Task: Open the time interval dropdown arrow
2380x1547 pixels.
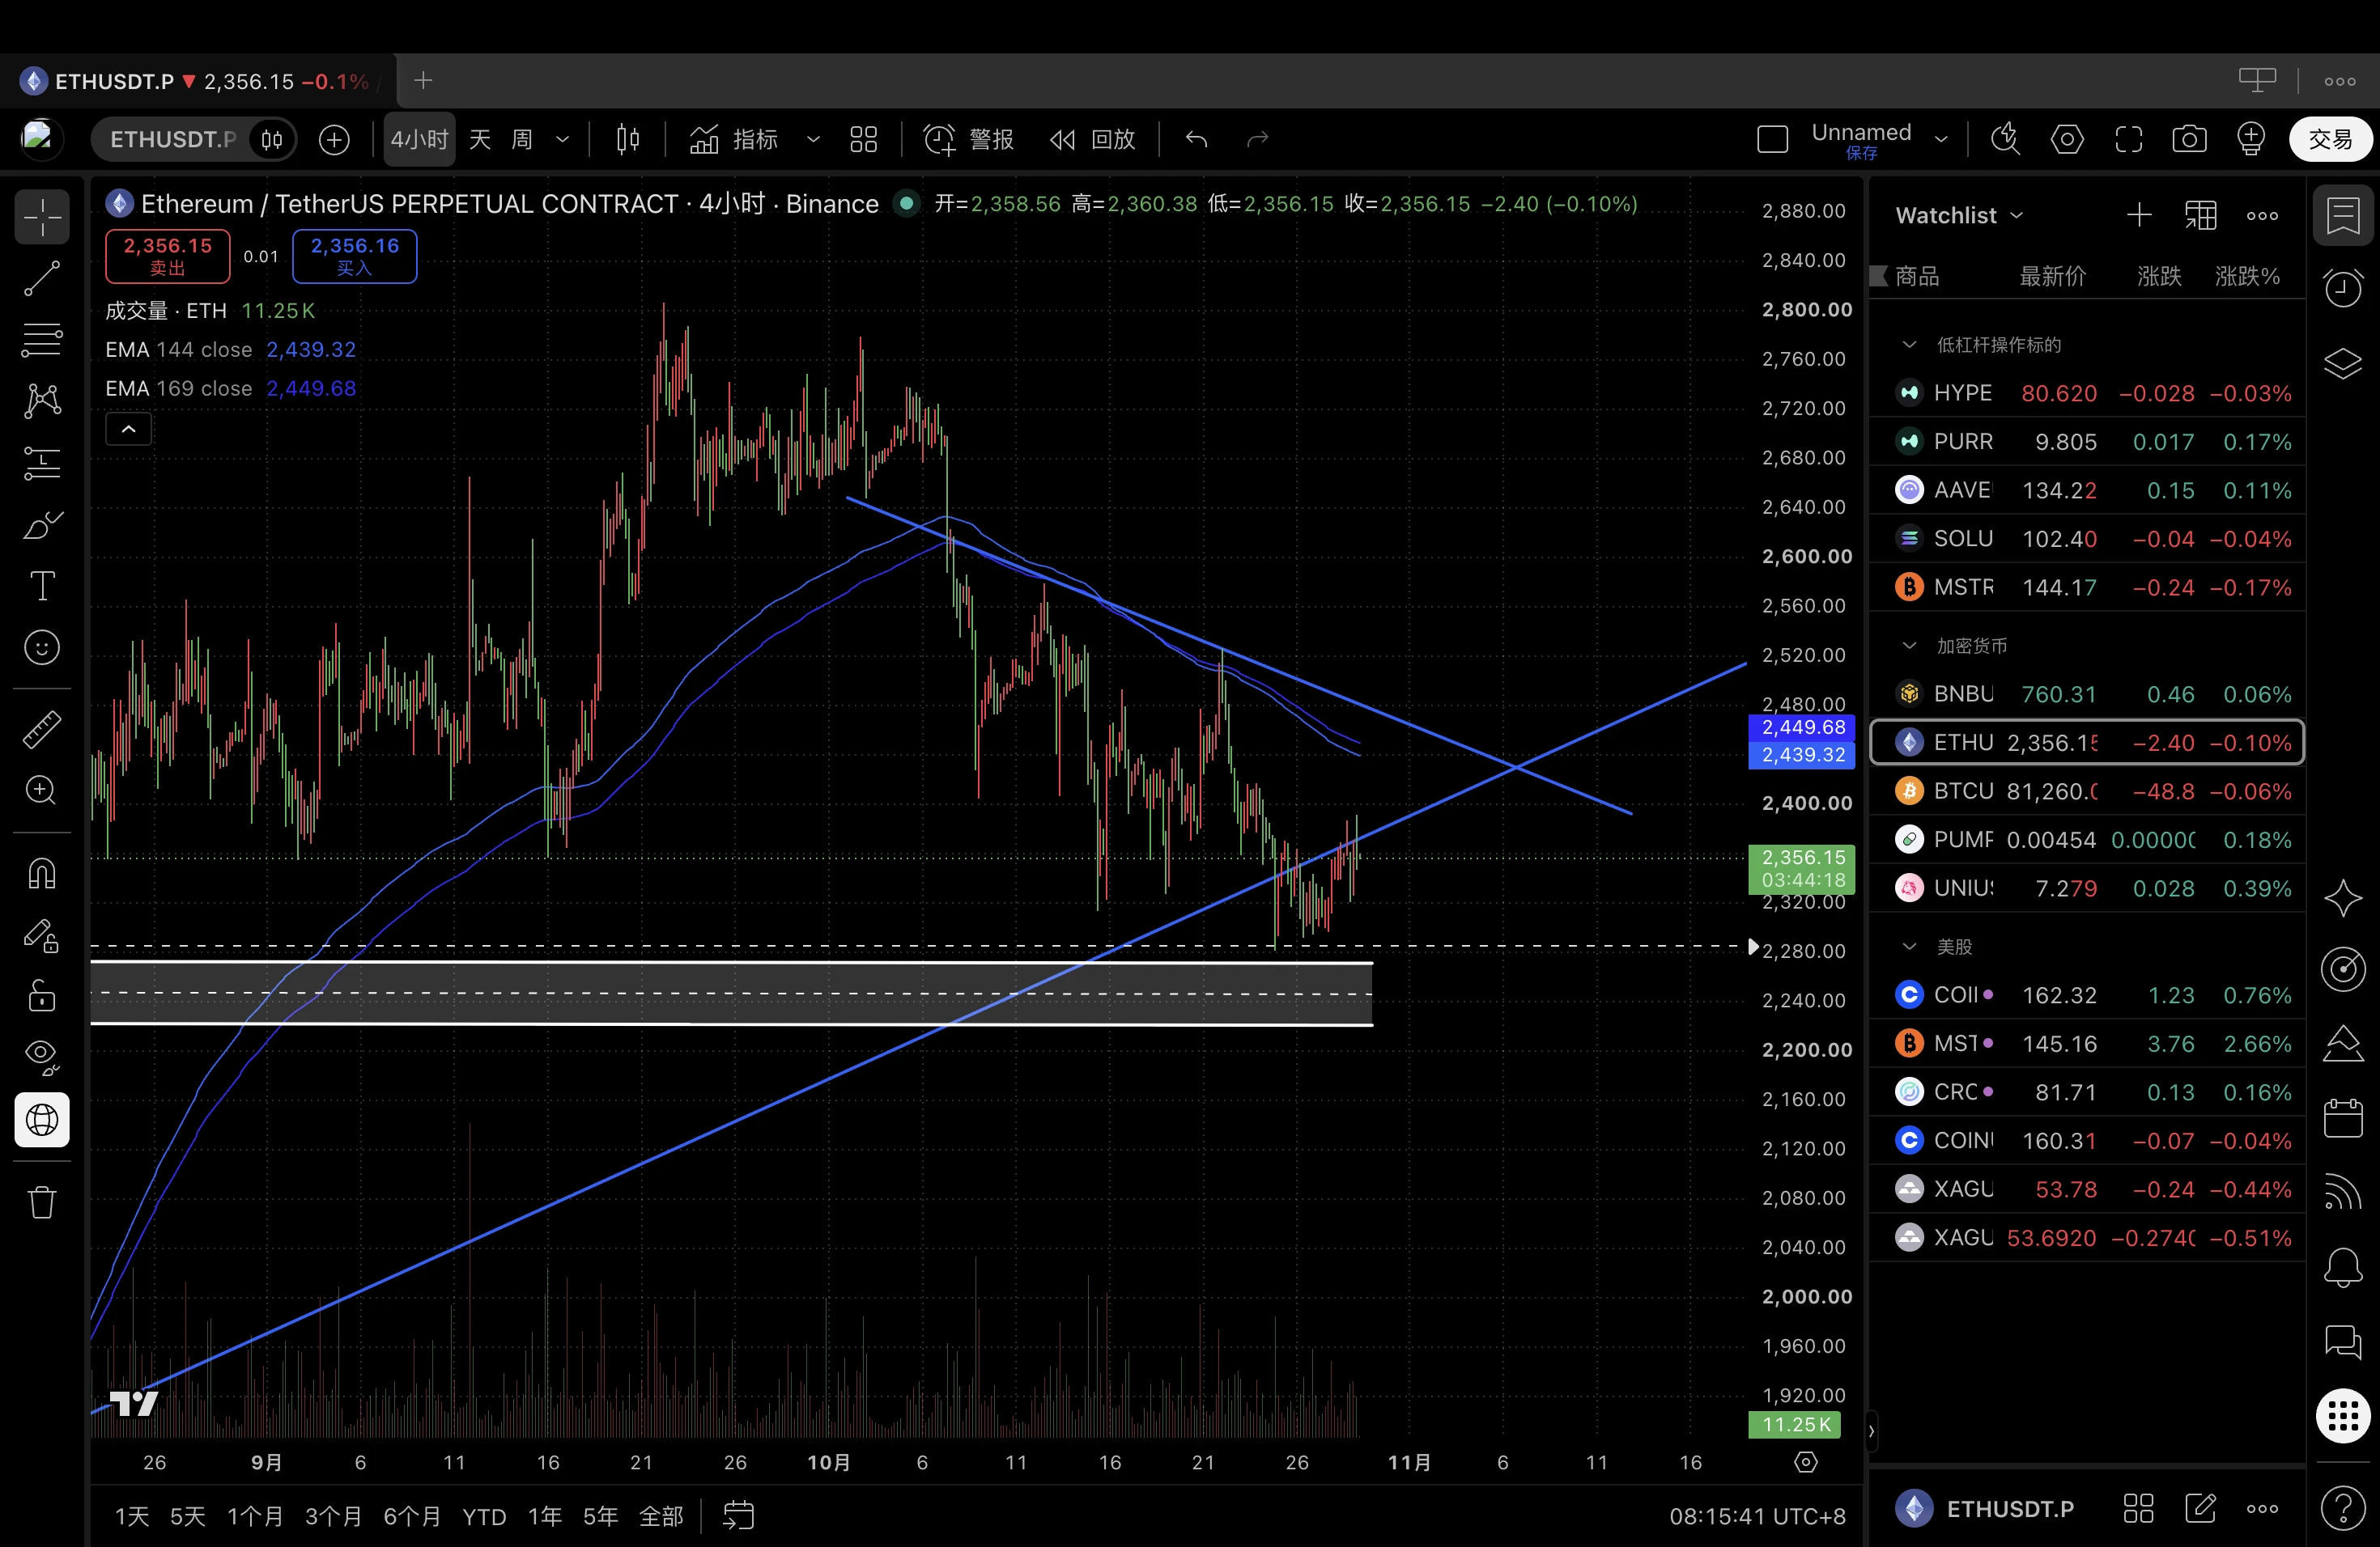Action: pos(562,139)
